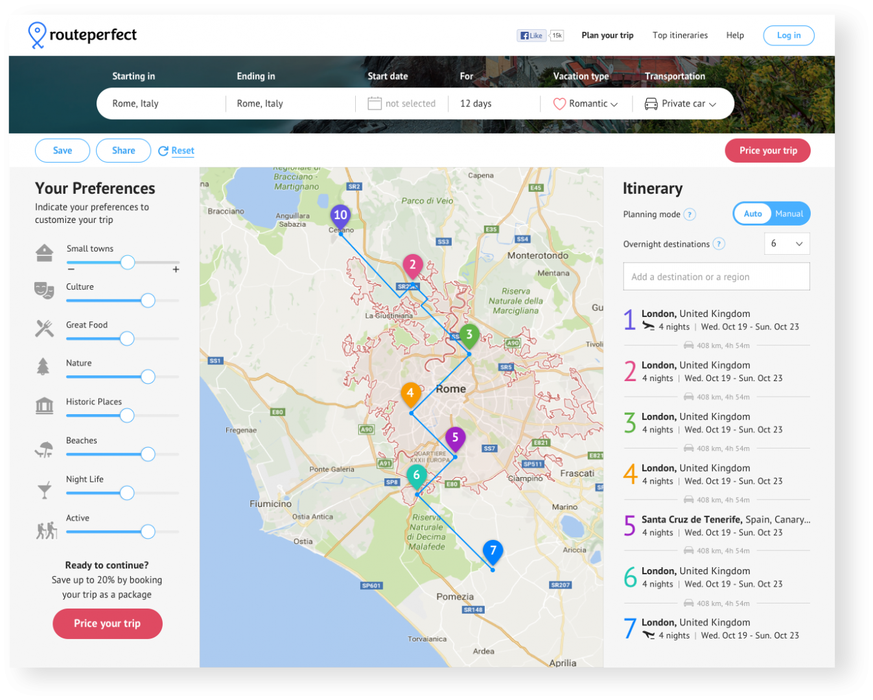Viewport: 873px width, 700px height.
Task: Click the Reset link
Action: coord(183,150)
